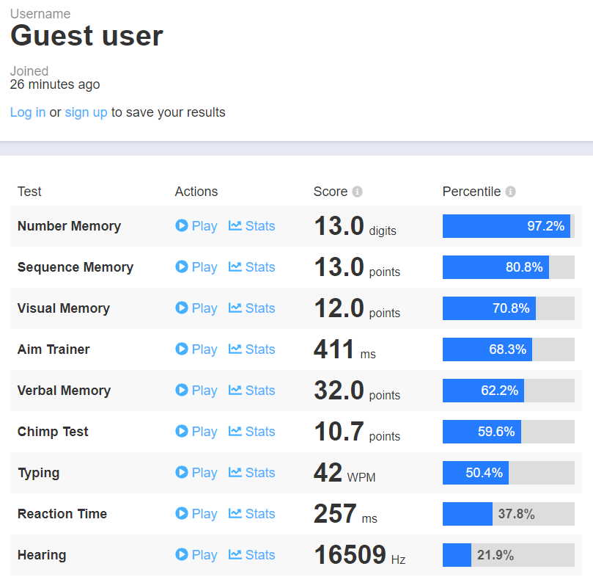The image size is (593, 580).
Task: Click stats chart icon for Chimp Test
Action: pos(235,432)
